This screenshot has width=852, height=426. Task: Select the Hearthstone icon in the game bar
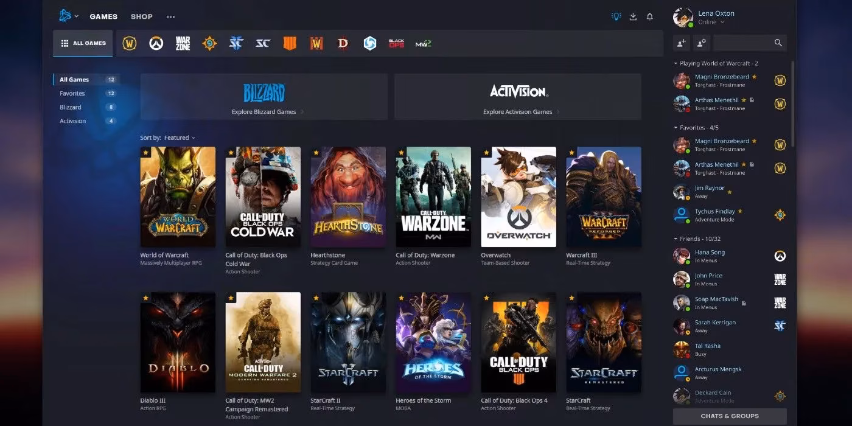[209, 43]
